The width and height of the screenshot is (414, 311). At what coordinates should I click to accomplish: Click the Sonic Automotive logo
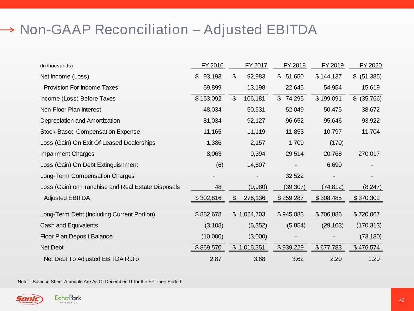(x=29, y=299)
